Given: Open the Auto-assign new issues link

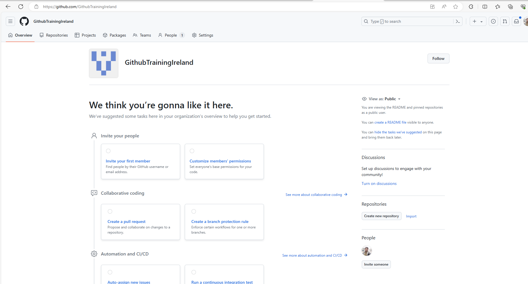Looking at the screenshot, I should click(x=129, y=282).
